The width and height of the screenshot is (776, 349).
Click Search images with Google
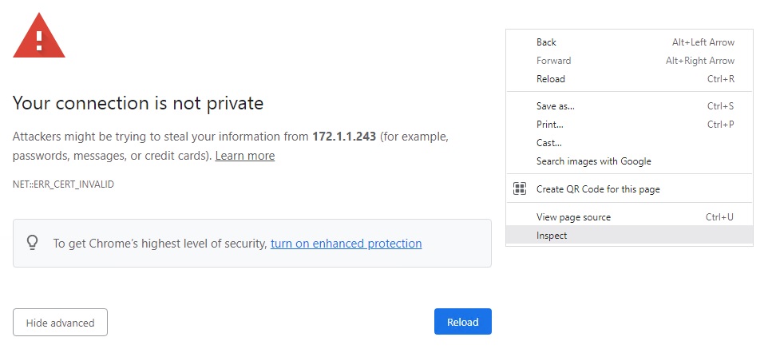594,161
